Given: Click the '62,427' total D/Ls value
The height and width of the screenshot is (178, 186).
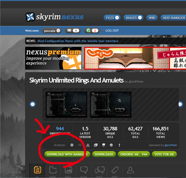Looking at the screenshot, I should coord(135,129).
